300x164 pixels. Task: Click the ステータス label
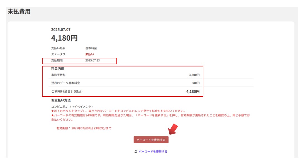(58, 54)
